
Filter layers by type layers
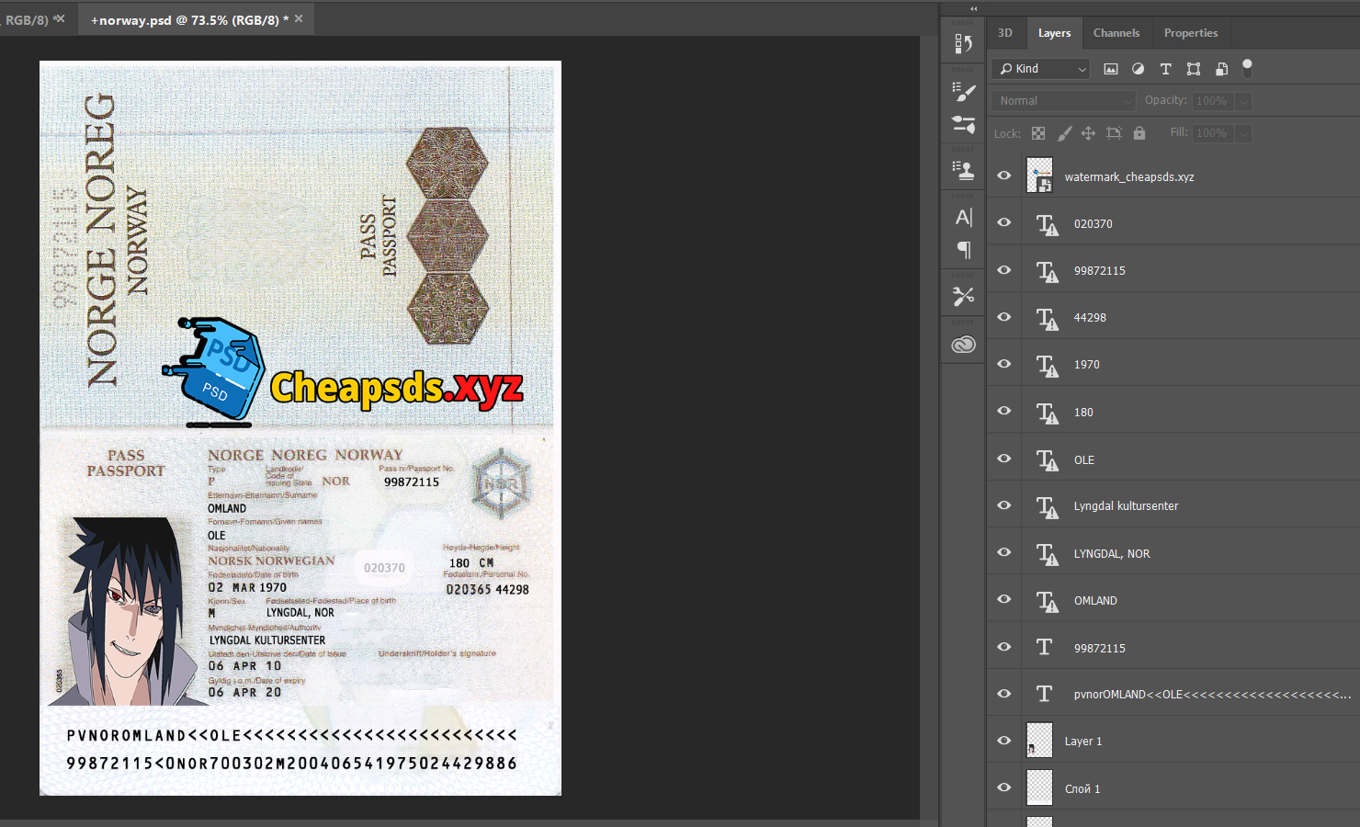click(x=1165, y=69)
